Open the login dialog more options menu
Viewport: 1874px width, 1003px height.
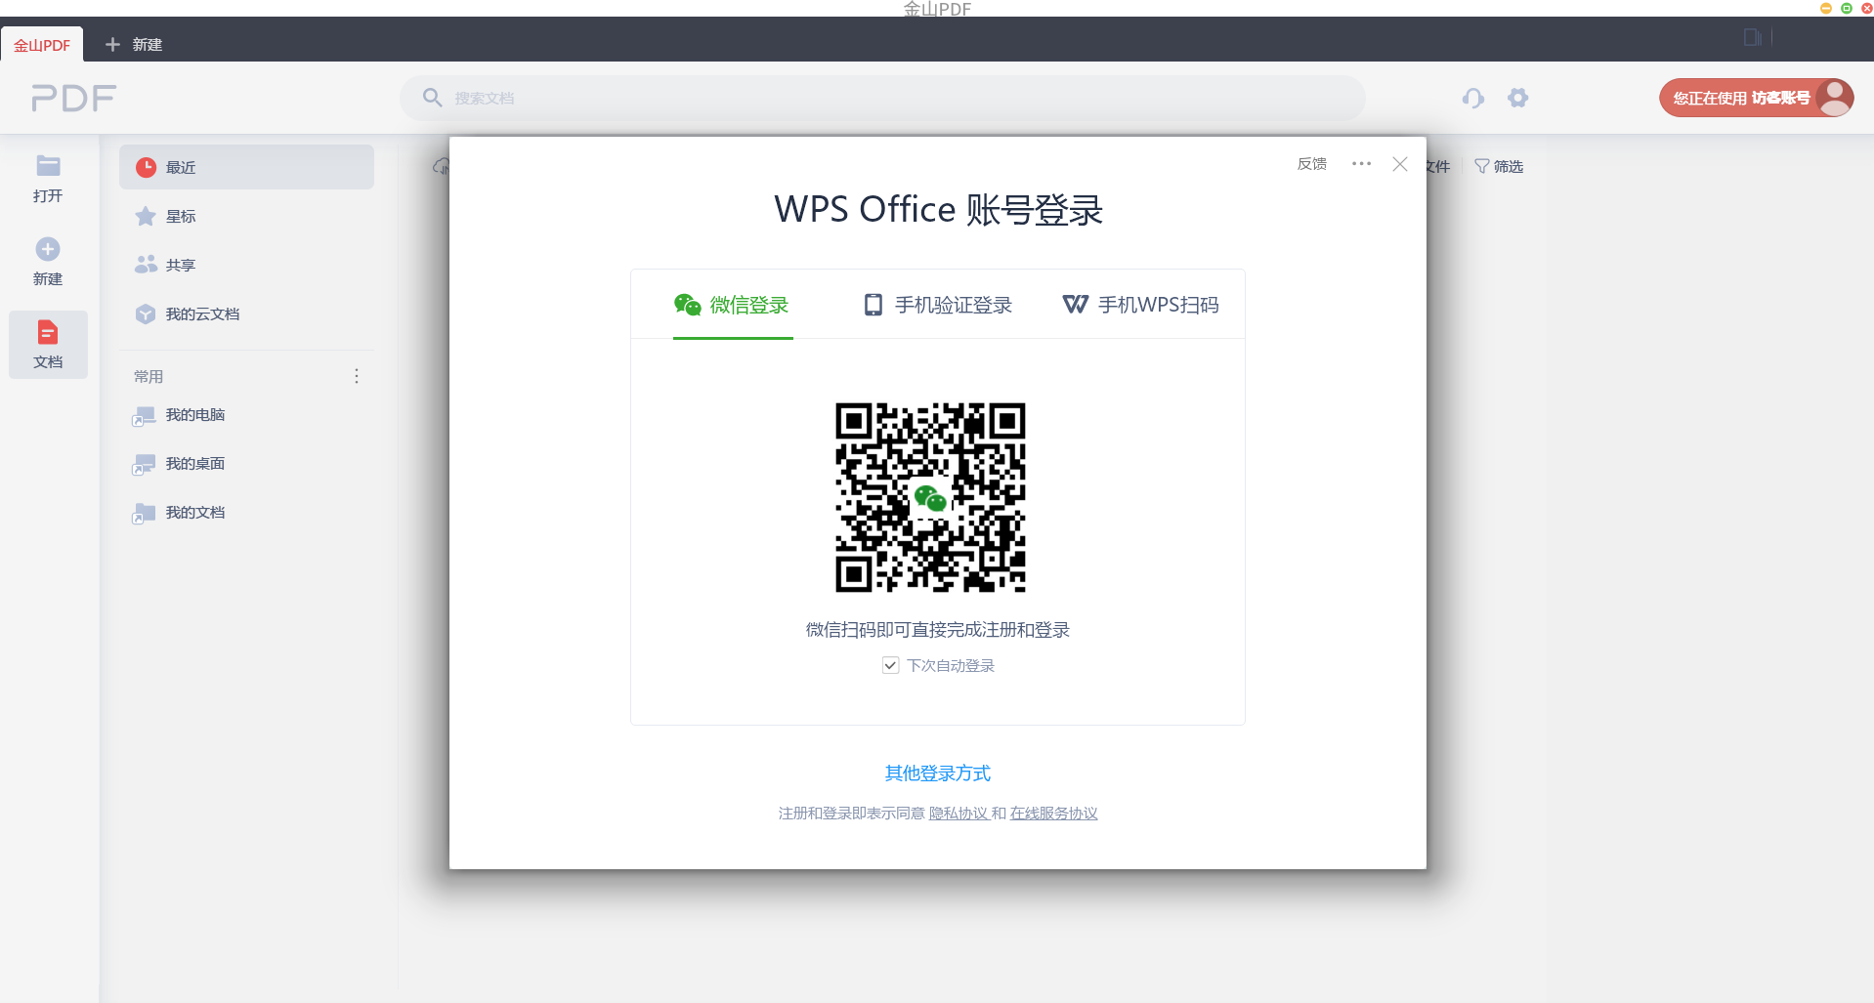pos(1362,164)
